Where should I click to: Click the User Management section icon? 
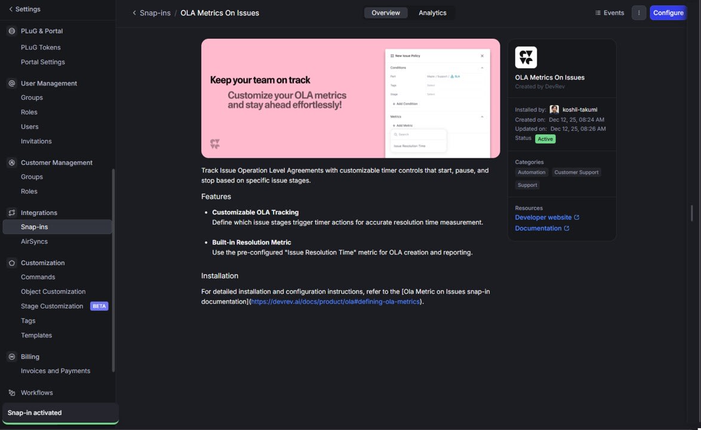click(x=11, y=83)
